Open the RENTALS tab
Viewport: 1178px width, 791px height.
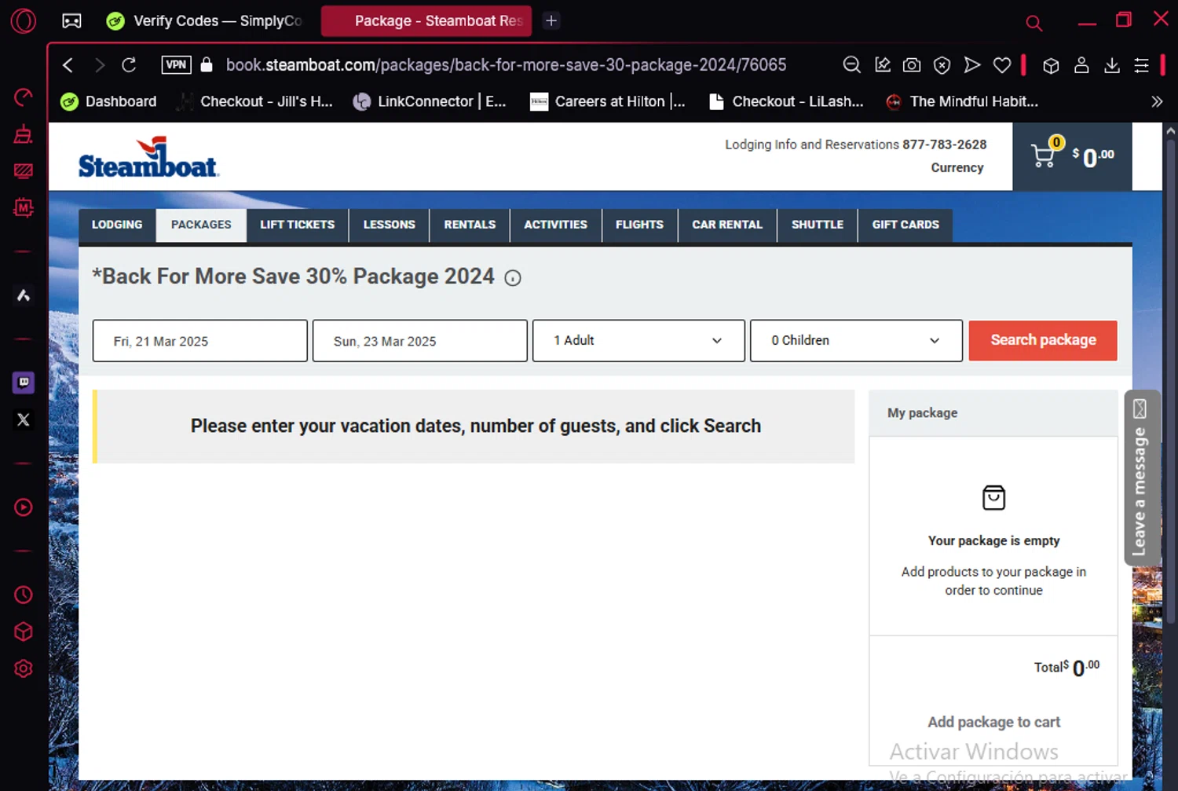click(470, 225)
